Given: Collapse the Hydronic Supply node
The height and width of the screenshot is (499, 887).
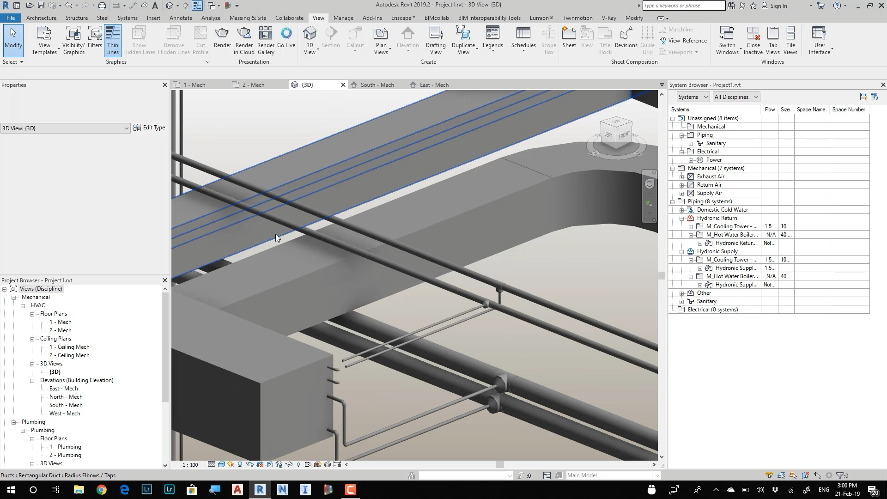Looking at the screenshot, I should [x=682, y=252].
